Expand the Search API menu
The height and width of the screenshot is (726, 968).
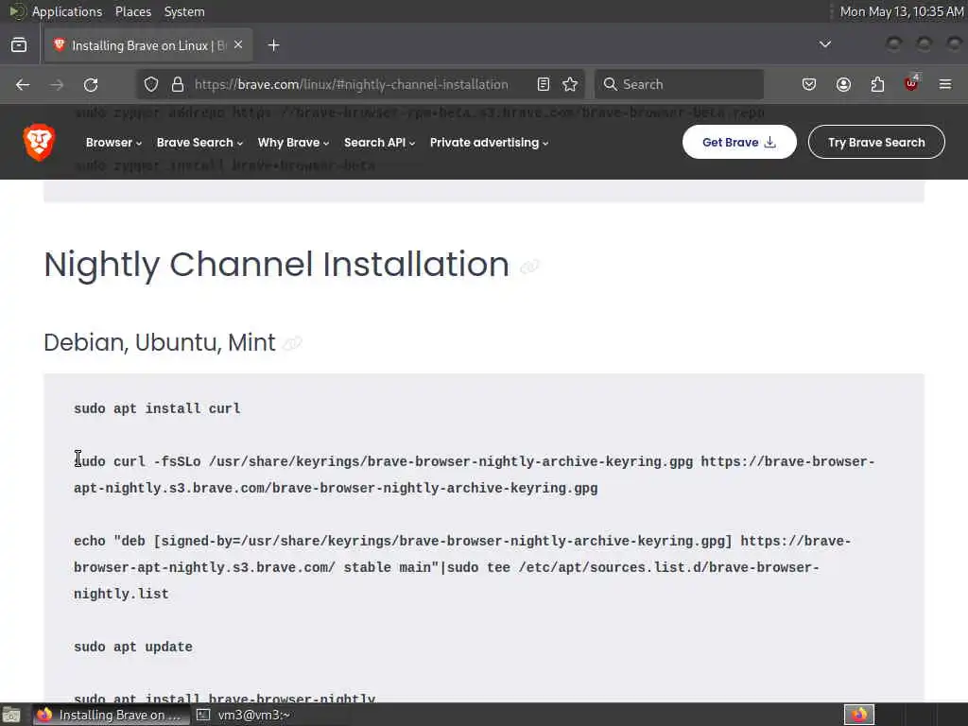point(380,143)
